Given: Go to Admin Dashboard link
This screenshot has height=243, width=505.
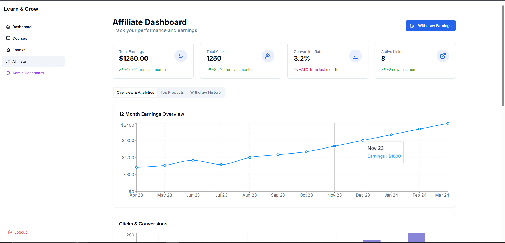Looking at the screenshot, I should [x=28, y=73].
